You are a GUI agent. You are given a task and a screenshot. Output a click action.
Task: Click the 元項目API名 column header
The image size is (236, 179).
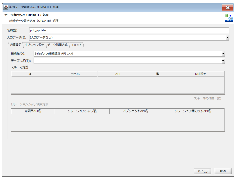coord(33,111)
